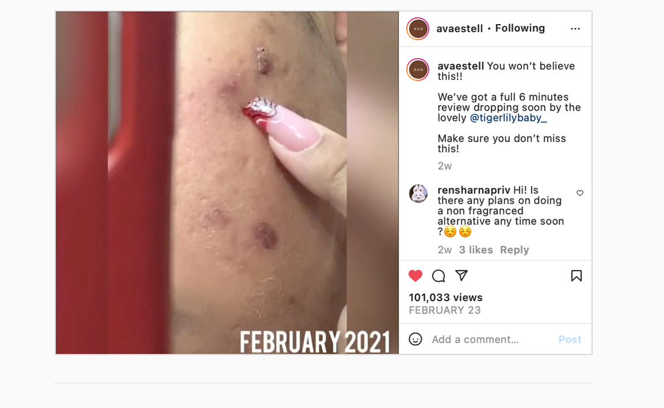Share post using paper plane icon
The width and height of the screenshot is (664, 408).
461,276
